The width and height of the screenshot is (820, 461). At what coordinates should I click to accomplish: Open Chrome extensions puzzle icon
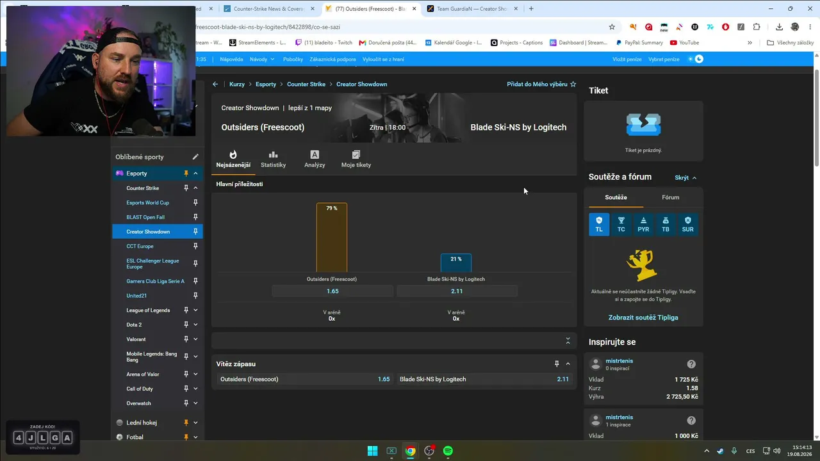[757, 27]
